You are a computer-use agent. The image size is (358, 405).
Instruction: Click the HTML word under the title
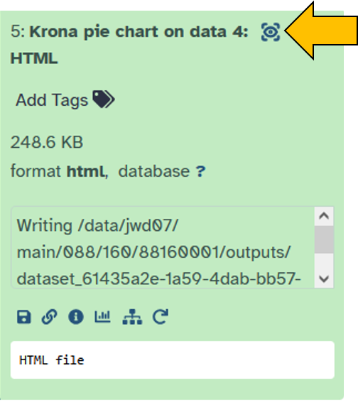(34, 58)
